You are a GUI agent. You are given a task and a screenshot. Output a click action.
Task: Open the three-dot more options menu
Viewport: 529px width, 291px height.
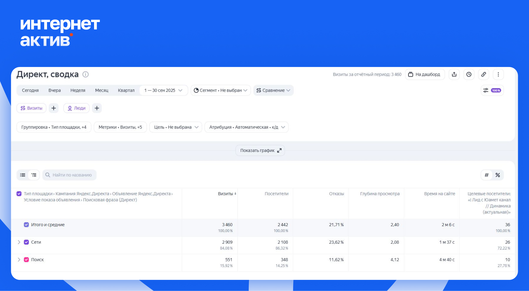click(x=498, y=74)
